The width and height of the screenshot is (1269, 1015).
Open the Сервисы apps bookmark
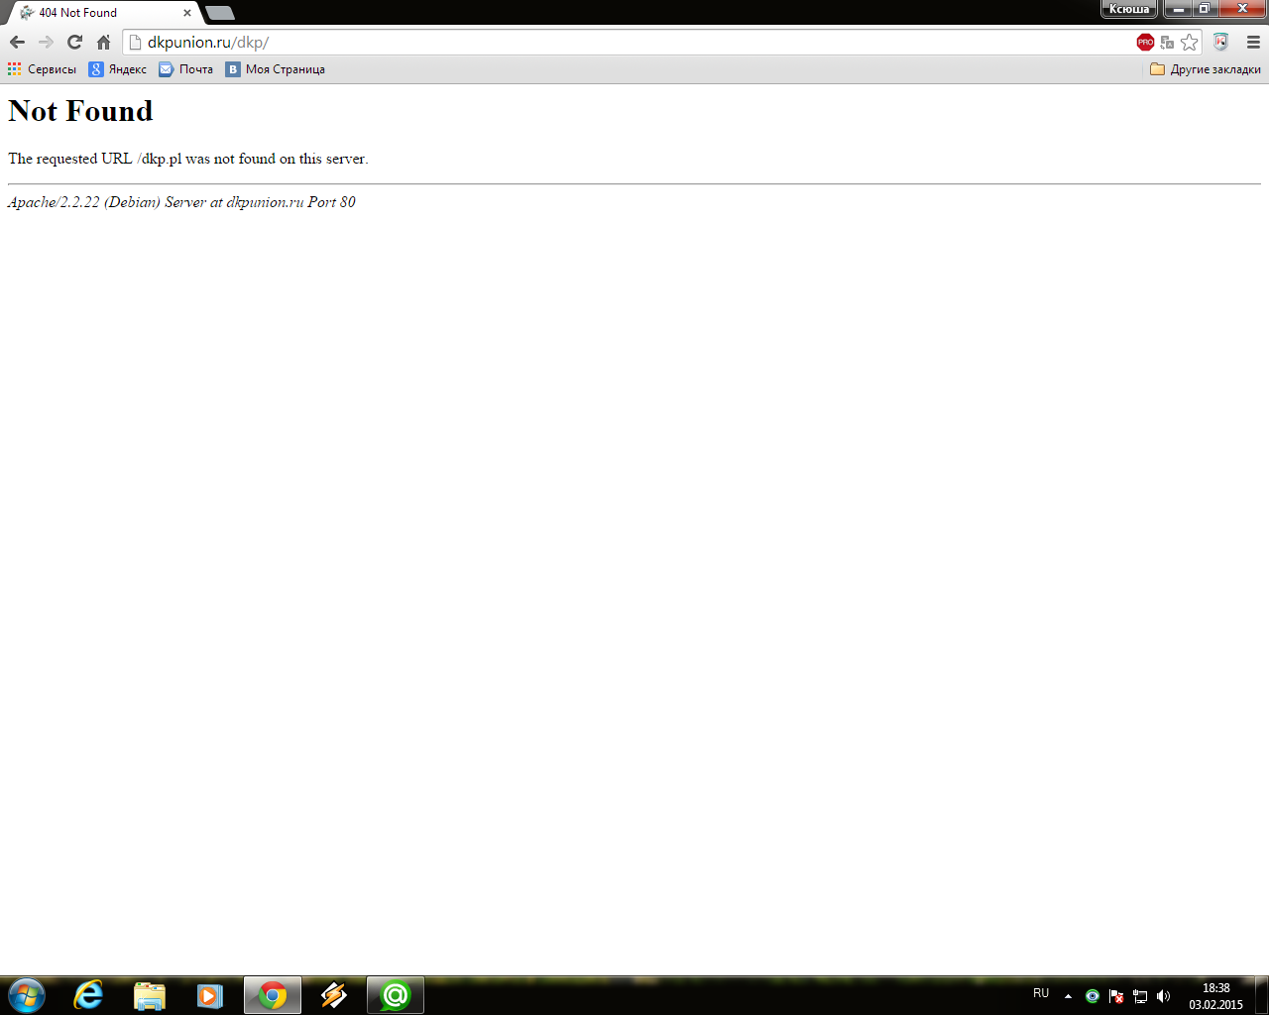tap(42, 69)
